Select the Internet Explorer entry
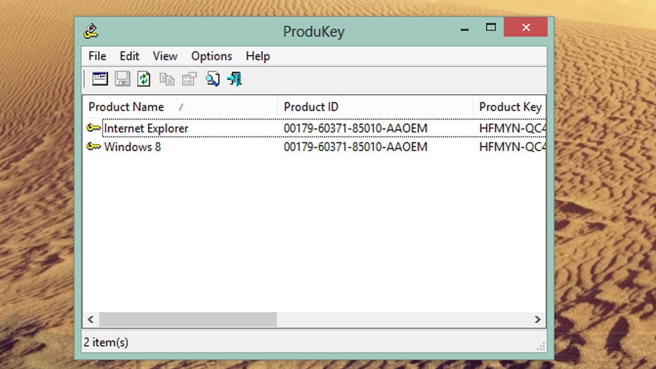 point(146,128)
